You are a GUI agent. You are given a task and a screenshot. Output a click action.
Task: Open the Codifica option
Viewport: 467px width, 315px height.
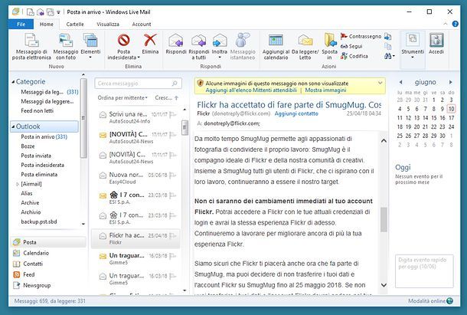[x=354, y=56]
